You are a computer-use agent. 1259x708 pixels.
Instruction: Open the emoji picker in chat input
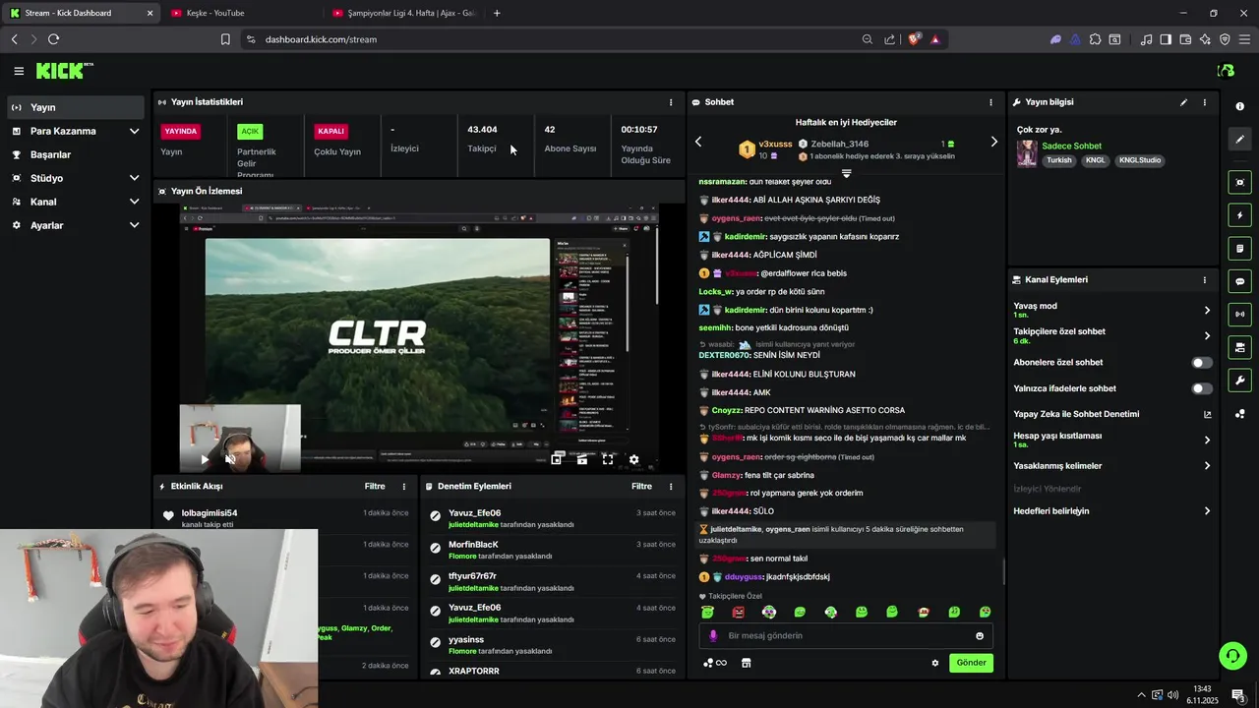(979, 636)
